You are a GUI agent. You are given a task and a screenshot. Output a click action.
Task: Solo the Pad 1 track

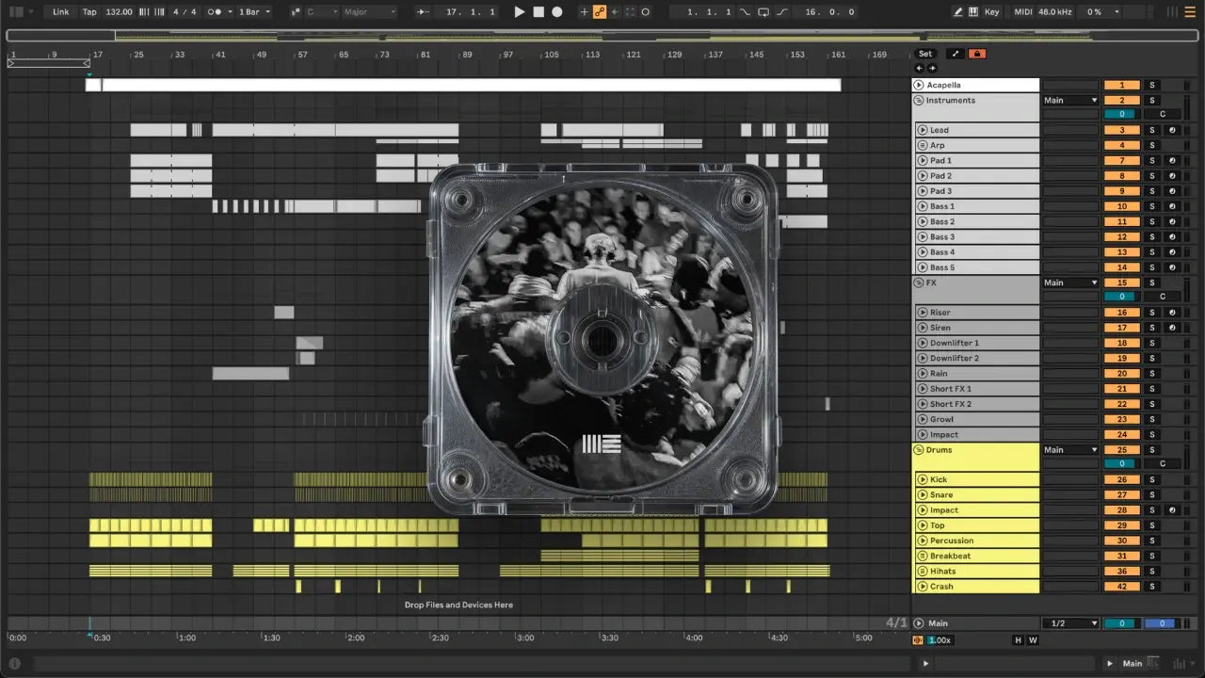coord(1150,161)
